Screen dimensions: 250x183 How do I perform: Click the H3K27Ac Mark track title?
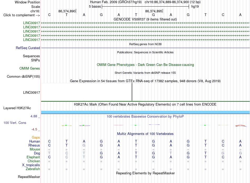pos(145,104)
